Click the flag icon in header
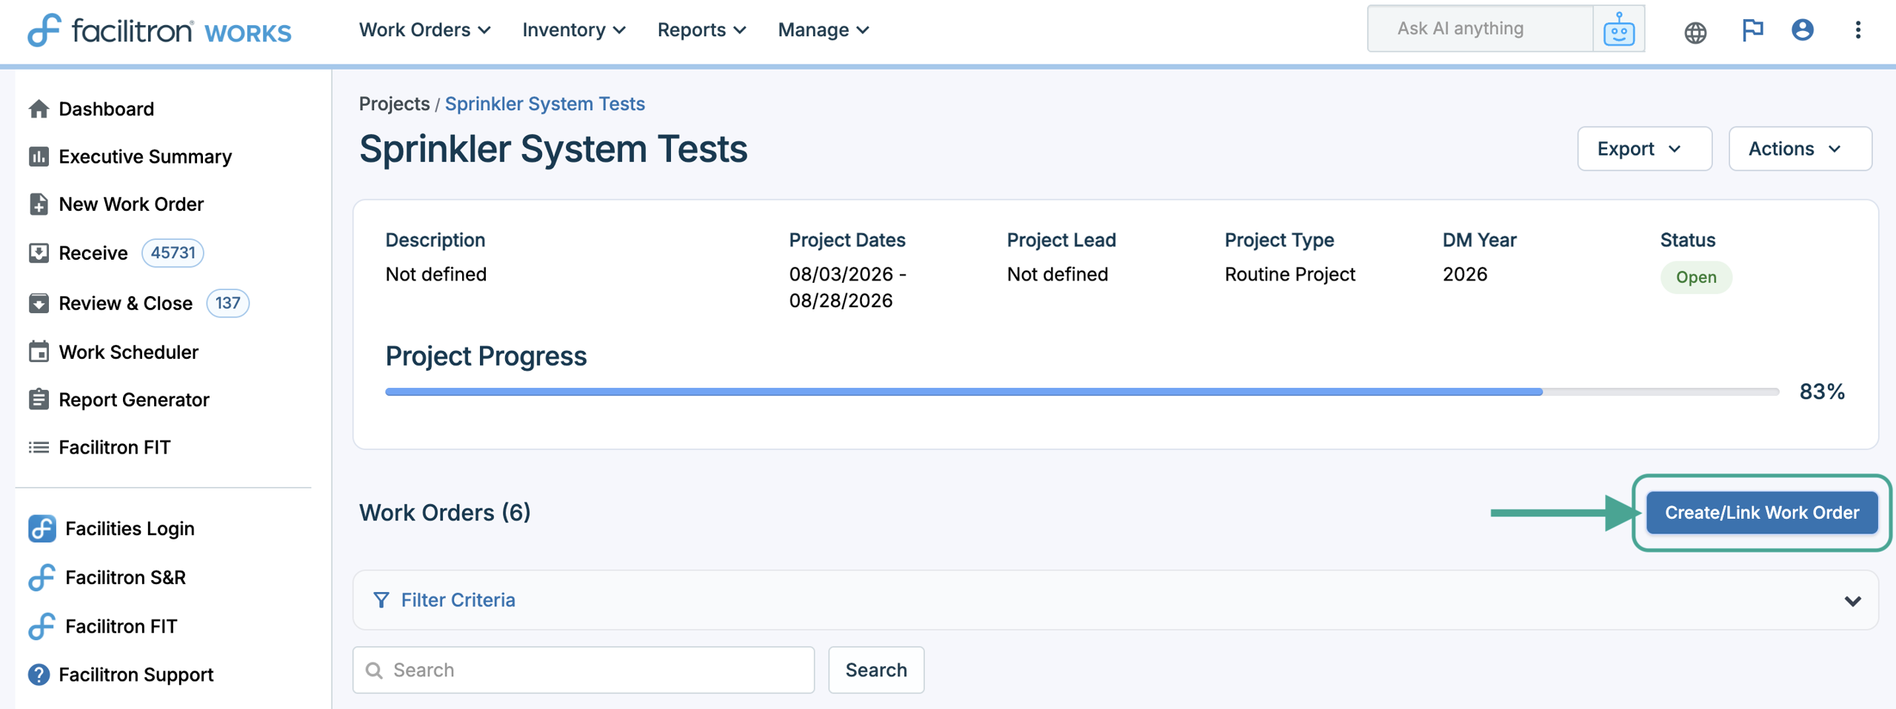 1752,30
